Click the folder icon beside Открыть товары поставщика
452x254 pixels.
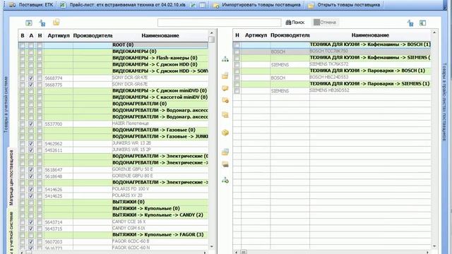pyautogui.click(x=311, y=5)
